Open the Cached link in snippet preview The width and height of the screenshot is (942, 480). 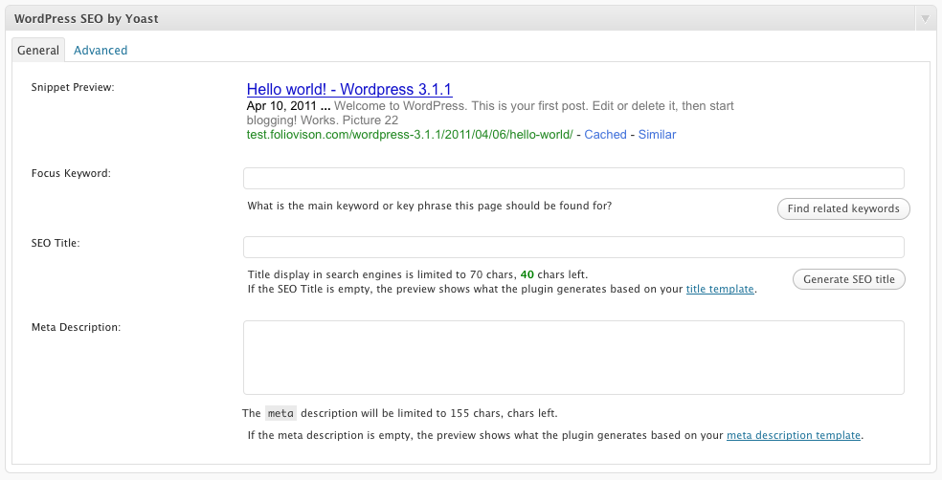605,135
